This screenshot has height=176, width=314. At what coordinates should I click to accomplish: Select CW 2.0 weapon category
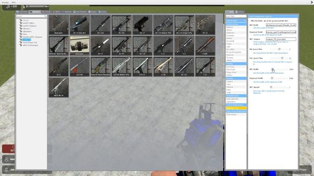pos(26,21)
